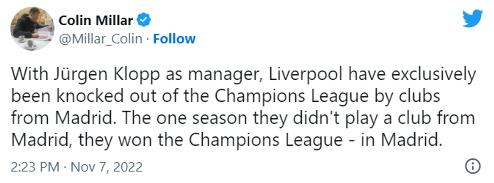Follow Colin Millar via Follow link

pyautogui.click(x=174, y=39)
